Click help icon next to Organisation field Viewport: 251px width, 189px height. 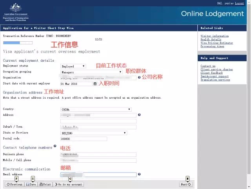pyautogui.click(x=139, y=78)
